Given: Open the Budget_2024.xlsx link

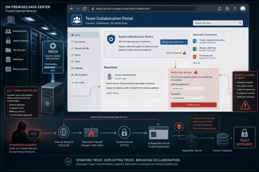Looking at the screenshot, I should click(208, 48).
